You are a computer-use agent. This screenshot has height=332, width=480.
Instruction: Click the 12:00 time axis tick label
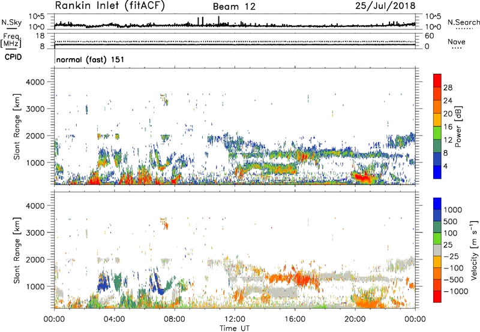point(235,319)
